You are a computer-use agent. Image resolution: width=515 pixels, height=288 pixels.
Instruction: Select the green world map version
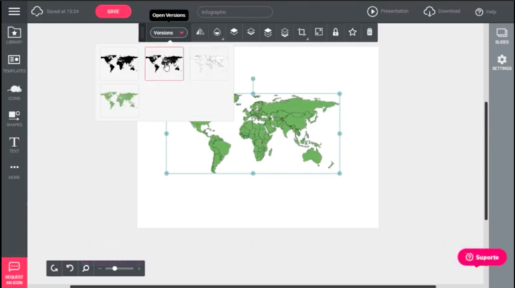[119, 100]
